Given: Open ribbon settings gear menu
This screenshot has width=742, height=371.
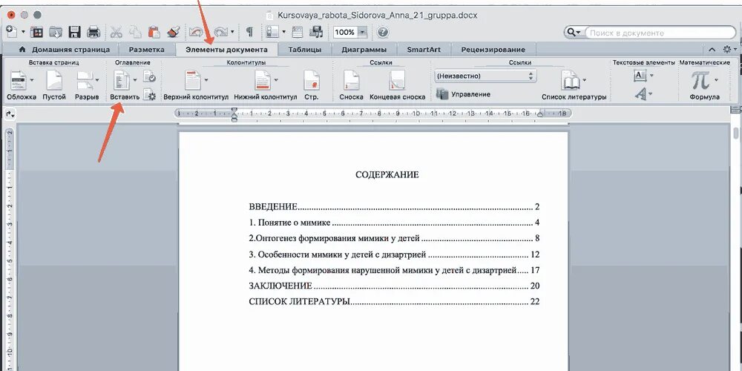Looking at the screenshot, I should (729, 49).
